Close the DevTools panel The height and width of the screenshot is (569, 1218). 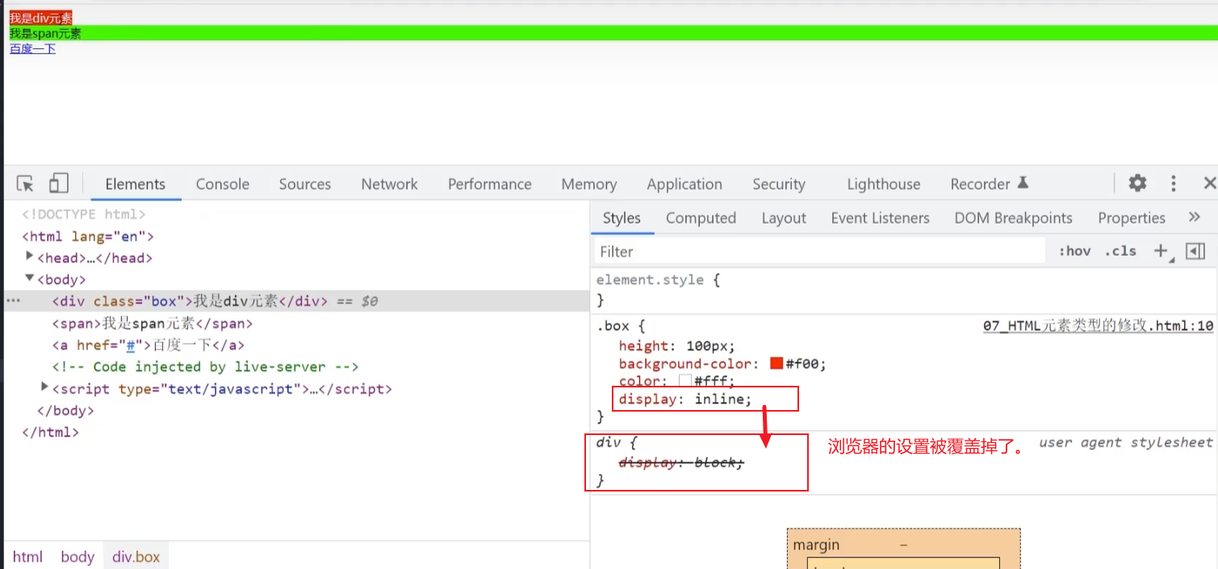tap(1209, 183)
